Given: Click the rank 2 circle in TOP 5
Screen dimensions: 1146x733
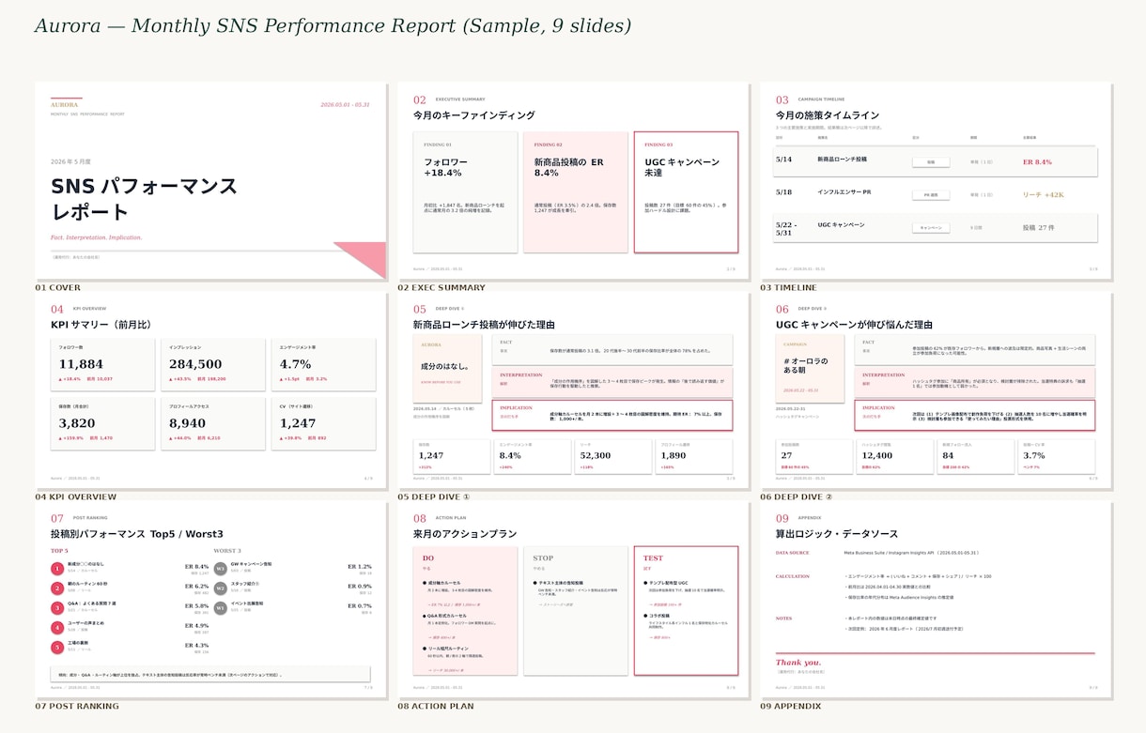Looking at the screenshot, I should pos(57,587).
